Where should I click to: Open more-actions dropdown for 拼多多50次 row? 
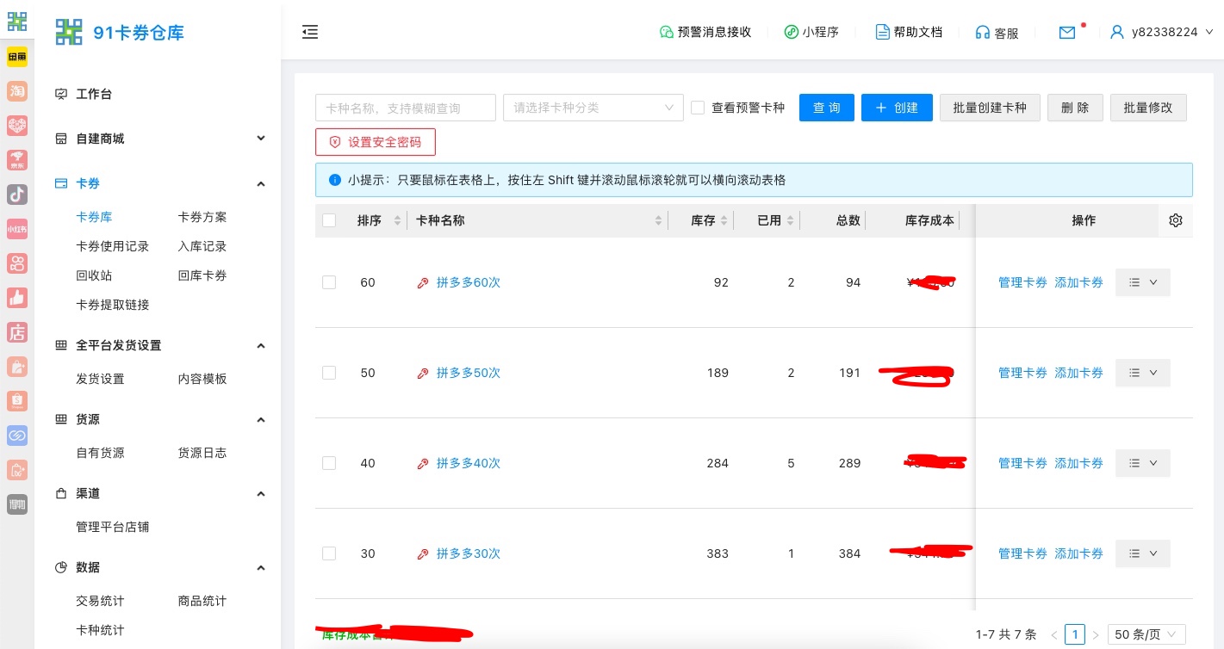coord(1143,373)
